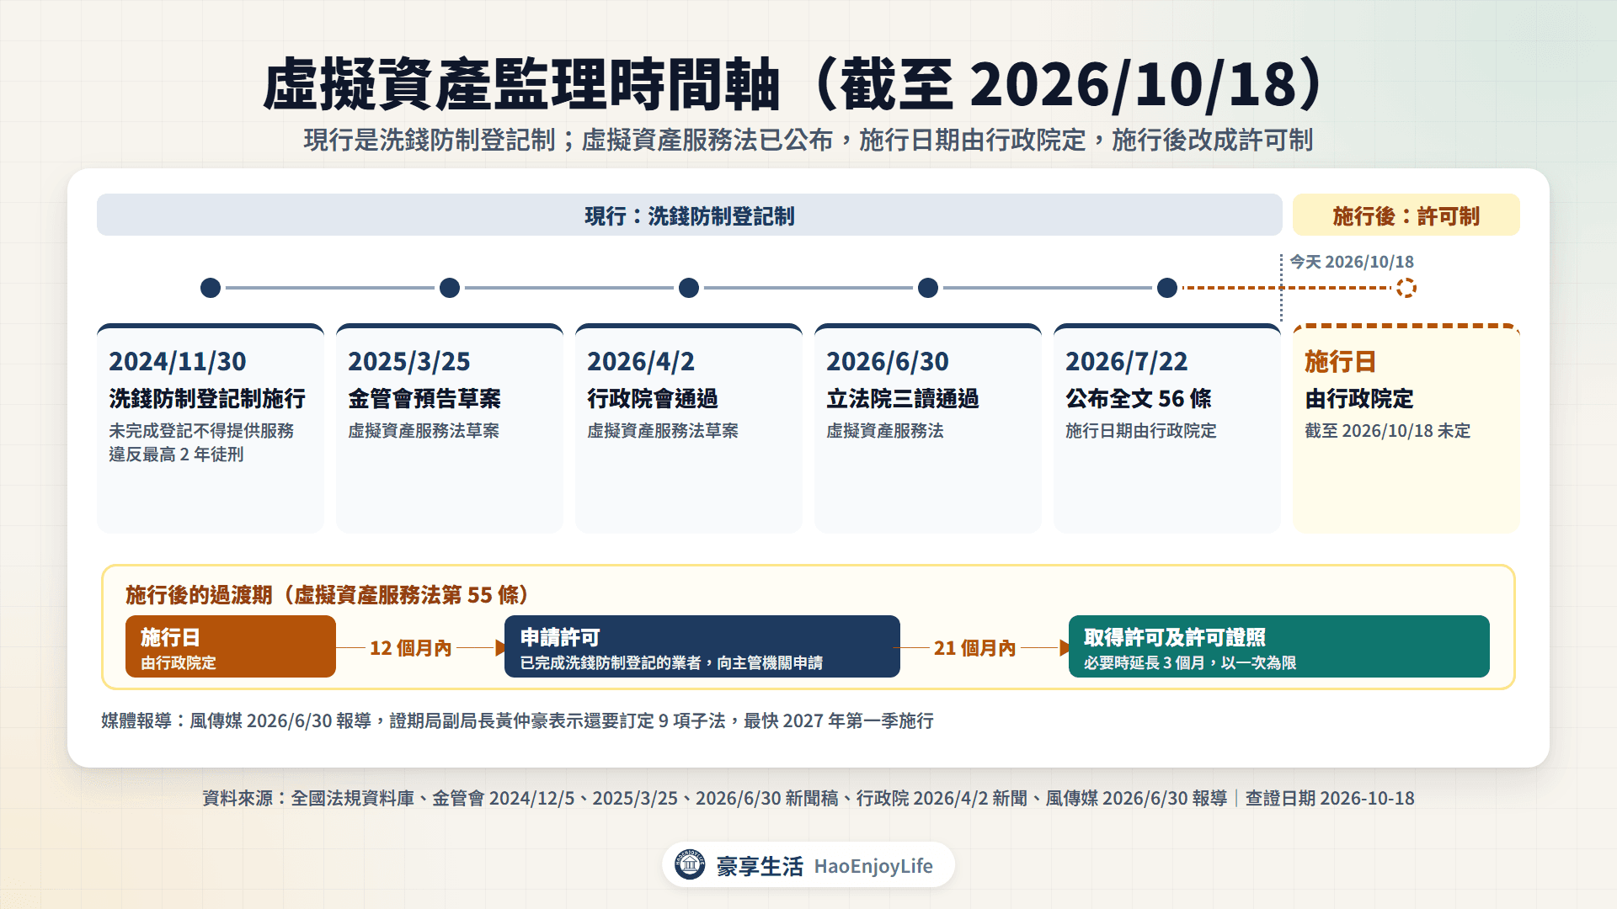Screen dimensions: 1617x909
Task: Click the 由行政院定 heading in yellow card
Action: (1359, 399)
